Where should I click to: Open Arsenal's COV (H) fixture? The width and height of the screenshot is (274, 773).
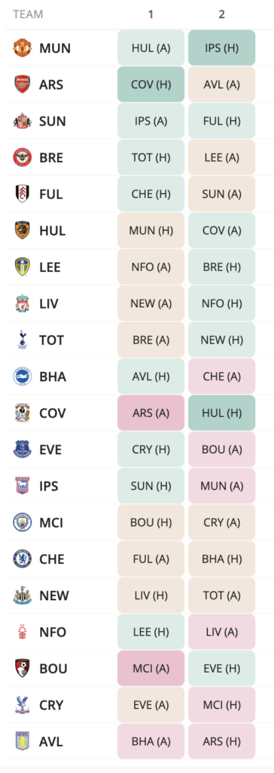tap(151, 85)
